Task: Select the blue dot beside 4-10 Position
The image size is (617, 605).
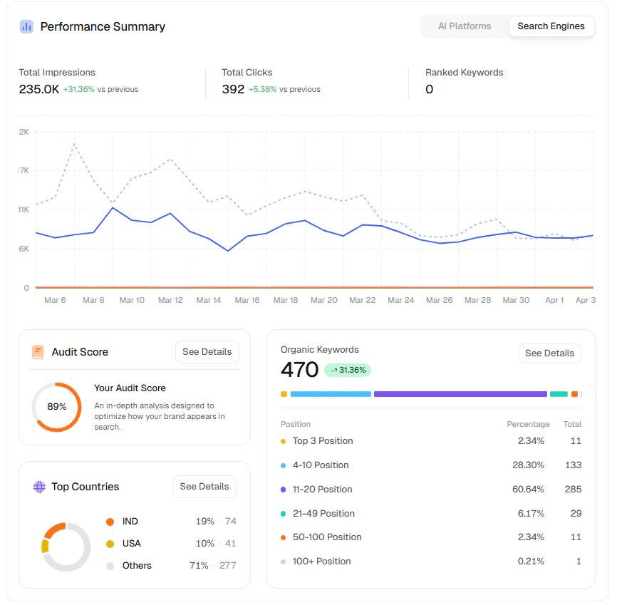Action: click(x=283, y=465)
